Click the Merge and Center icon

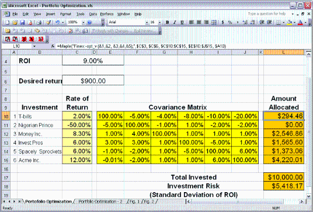(x=214, y=22)
